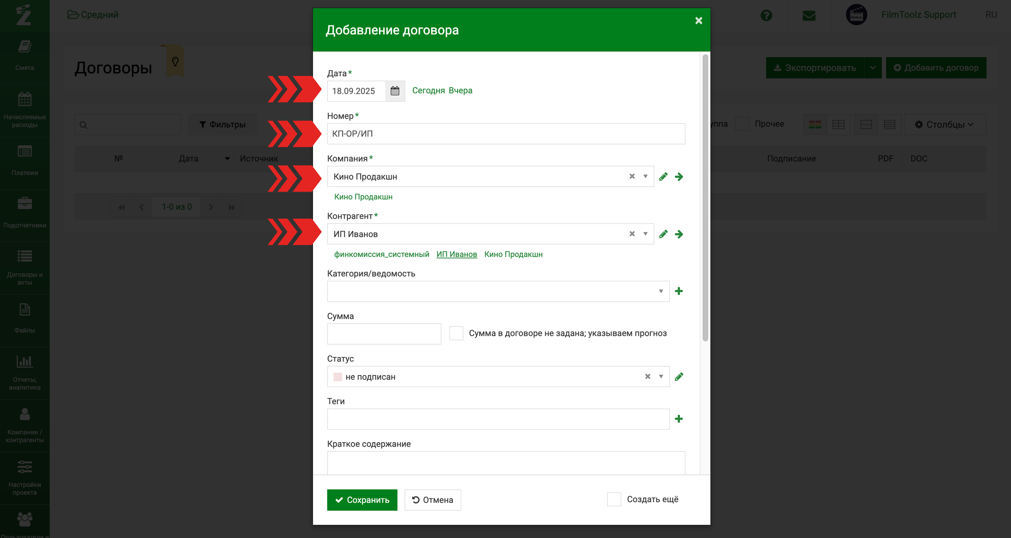Enable the forecast sum checkbox
Image resolution: width=1011 pixels, height=538 pixels.
point(456,333)
